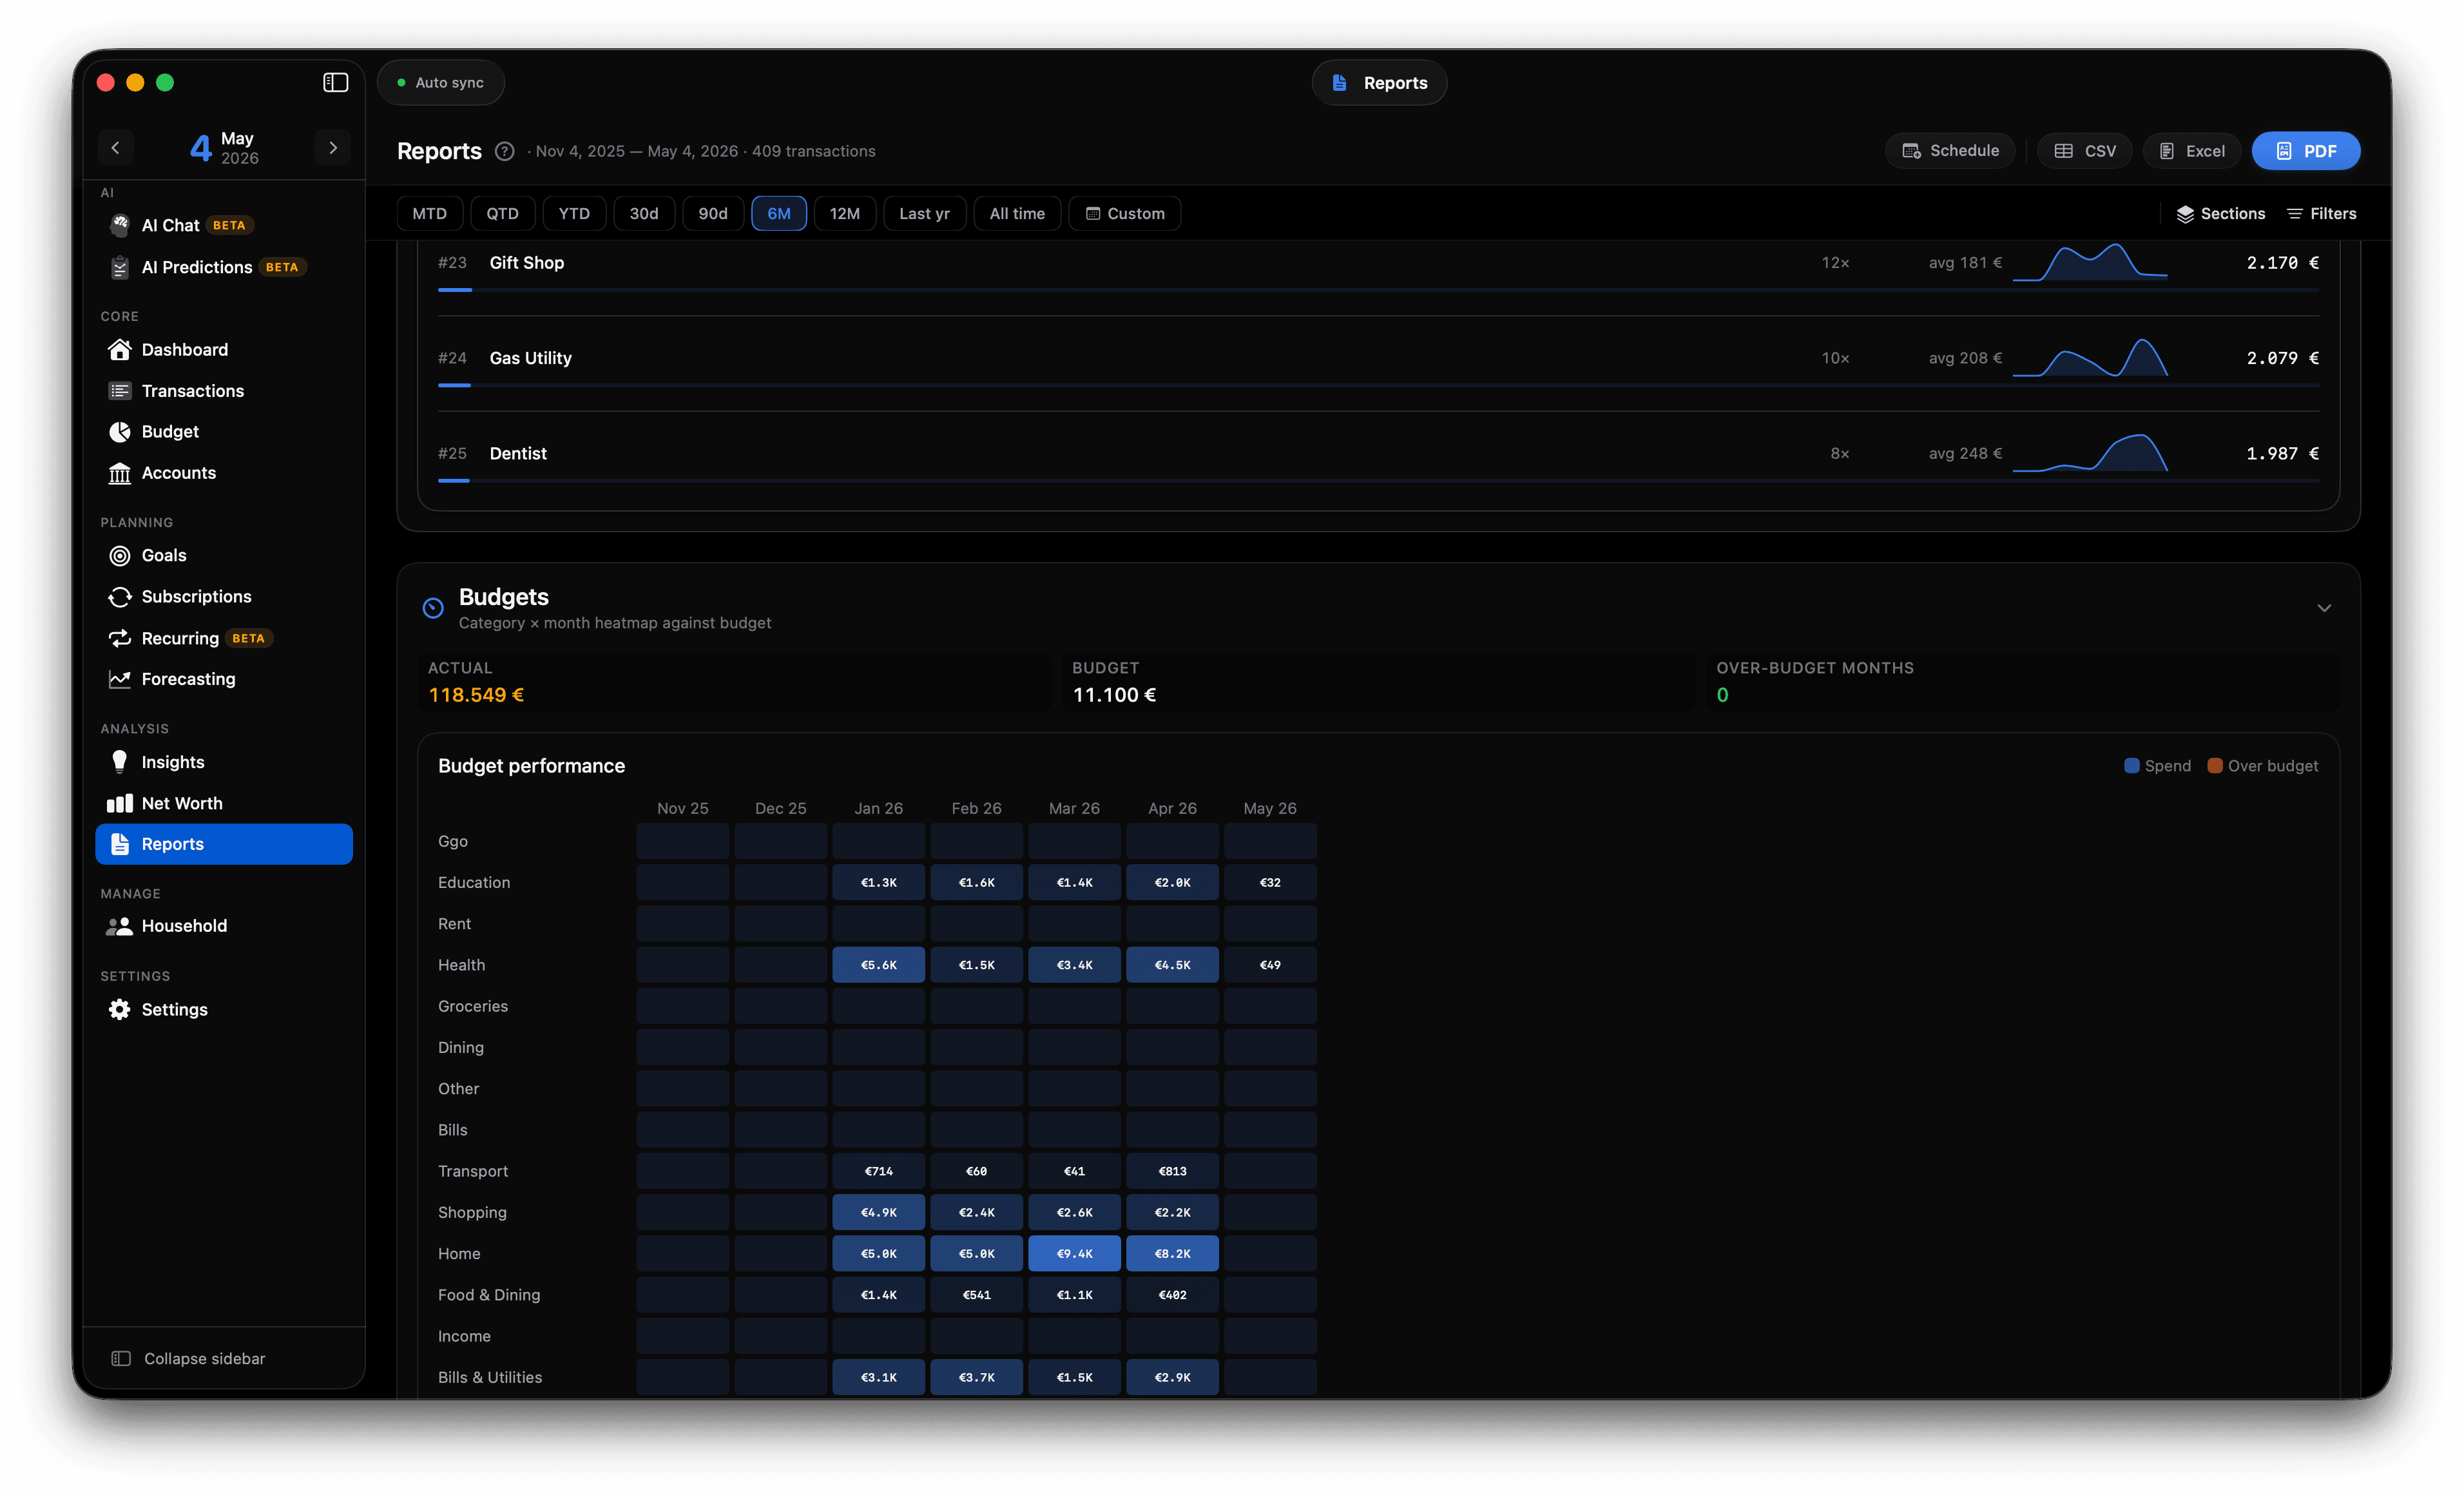The width and height of the screenshot is (2464, 1495).
Task: Schedule a report
Action: point(1950,151)
